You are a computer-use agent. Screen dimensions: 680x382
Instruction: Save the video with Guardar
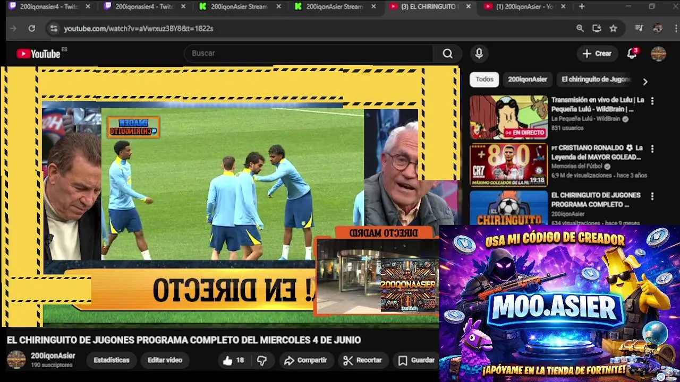pyautogui.click(x=416, y=360)
